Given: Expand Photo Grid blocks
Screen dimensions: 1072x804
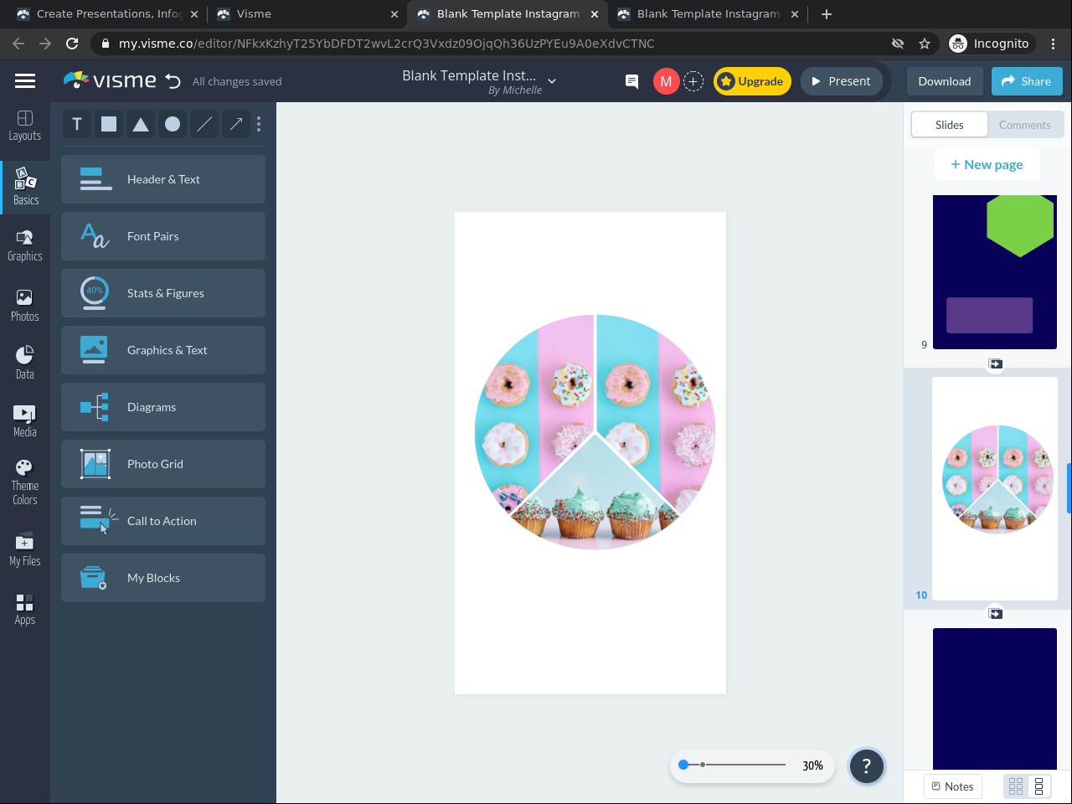Looking at the screenshot, I should point(163,464).
